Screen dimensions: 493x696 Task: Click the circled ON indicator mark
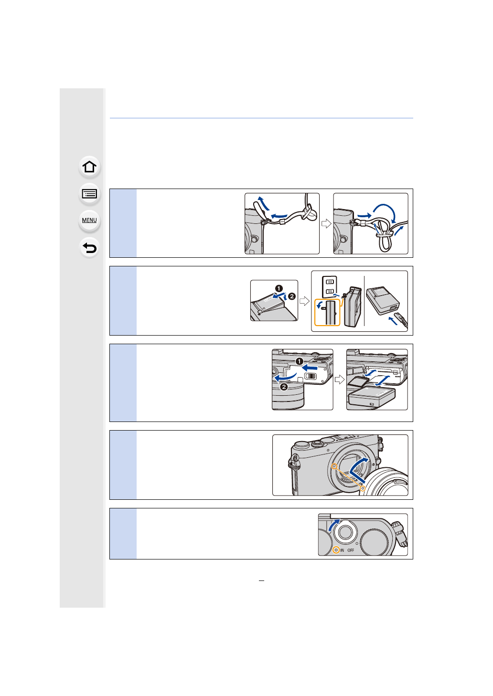pyautogui.click(x=336, y=550)
